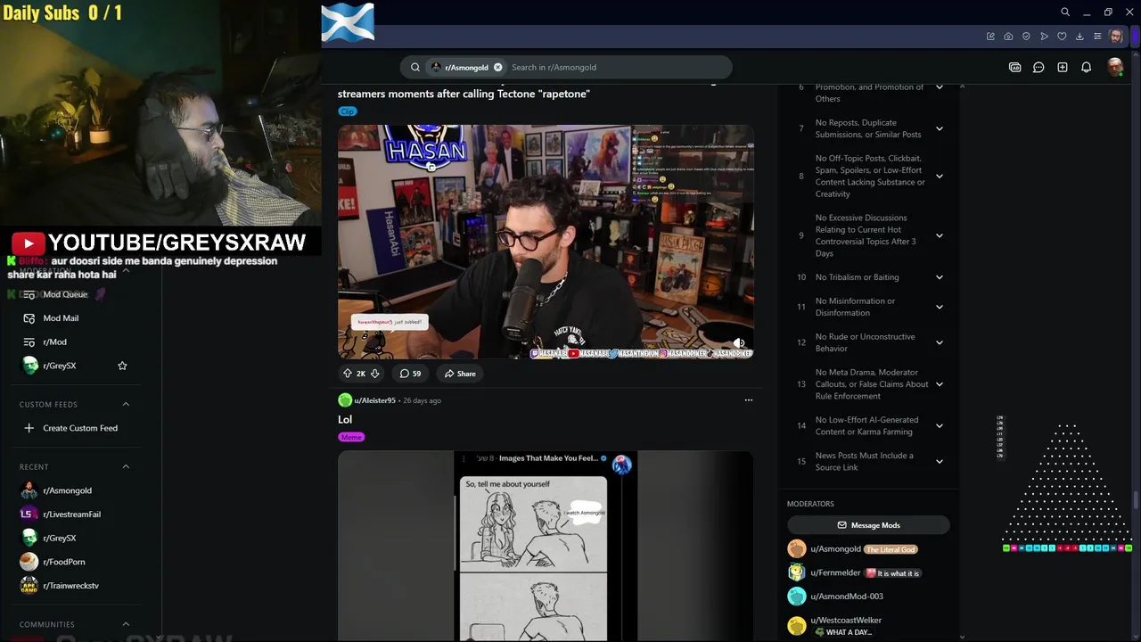The height and width of the screenshot is (642, 1141).
Task: Downvote the Hasan clip post
Action: pos(375,374)
